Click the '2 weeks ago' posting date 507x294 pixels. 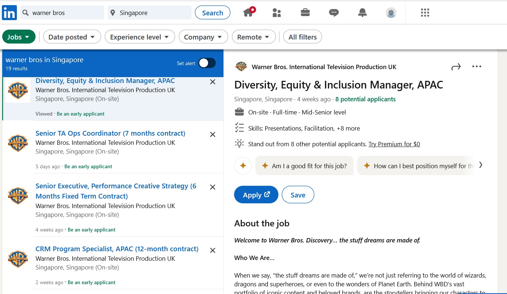49,282
